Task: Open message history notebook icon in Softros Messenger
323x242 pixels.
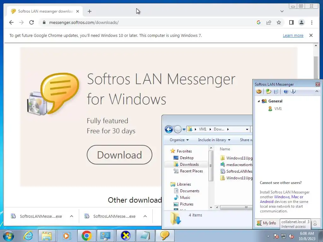Action: [276, 91]
